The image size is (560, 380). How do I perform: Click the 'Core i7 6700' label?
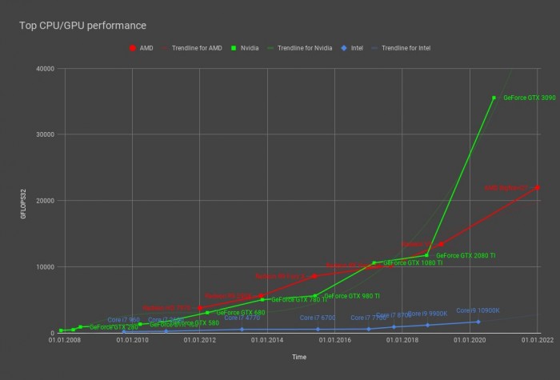point(318,318)
